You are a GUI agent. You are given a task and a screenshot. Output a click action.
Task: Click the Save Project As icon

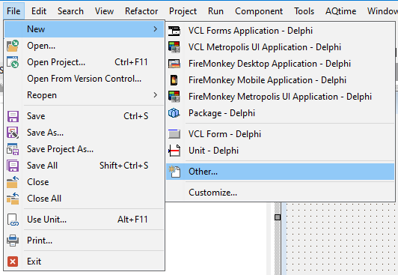pyautogui.click(x=13, y=149)
